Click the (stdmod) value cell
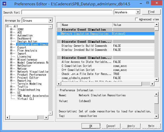The height and width of the screenshot is (132, 164). click(x=134, y=33)
